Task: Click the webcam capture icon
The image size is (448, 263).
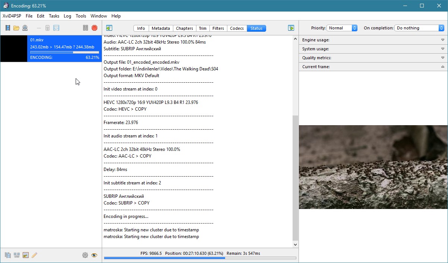Action: pyautogui.click(x=25, y=28)
